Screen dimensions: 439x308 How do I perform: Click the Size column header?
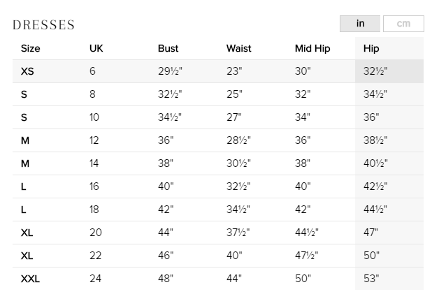point(31,49)
